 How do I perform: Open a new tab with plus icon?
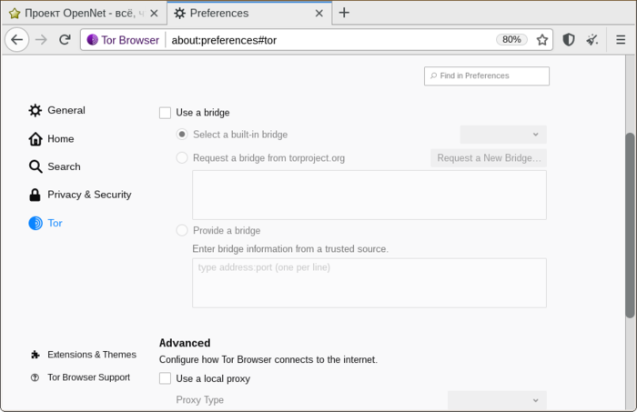344,13
